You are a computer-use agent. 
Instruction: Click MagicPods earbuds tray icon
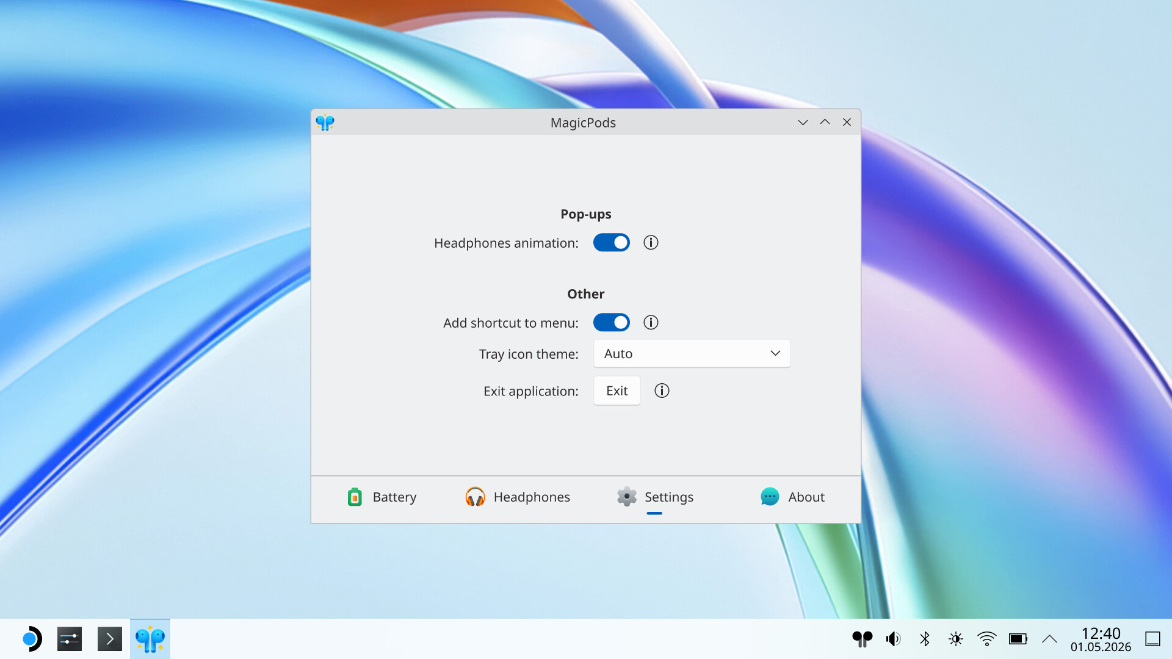coord(863,639)
